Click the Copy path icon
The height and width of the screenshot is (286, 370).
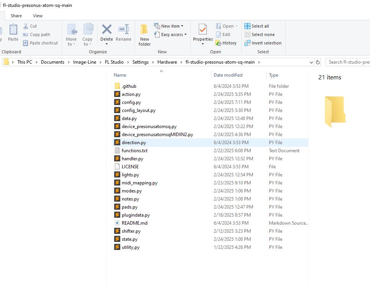coord(26,35)
